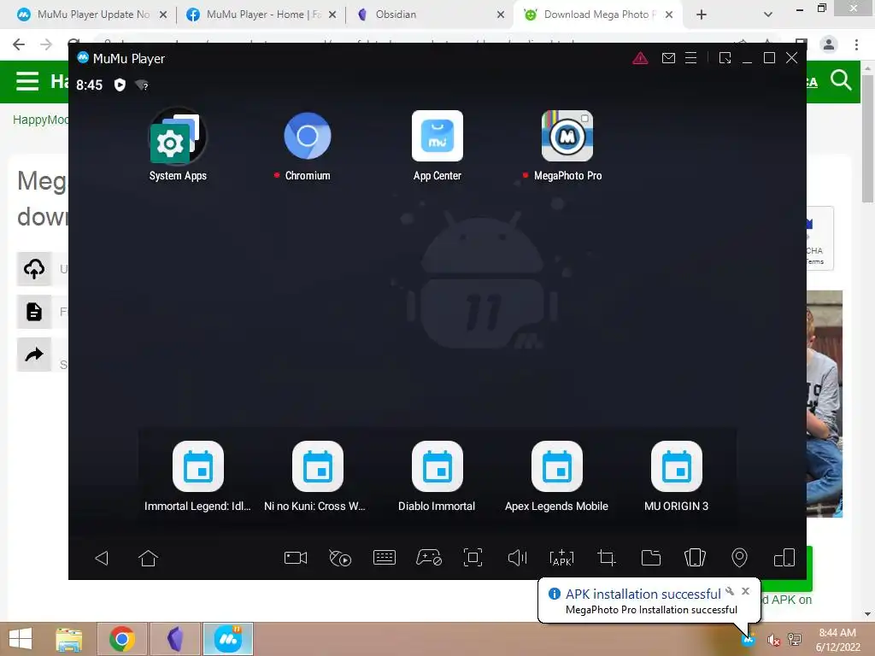Select MuMu Player taskbar button
The width and height of the screenshot is (875, 656).
(x=228, y=639)
